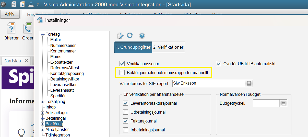Viewport: 308px width, 137px height.
Task: Open the Arkiv menu
Action: pos(10,14)
